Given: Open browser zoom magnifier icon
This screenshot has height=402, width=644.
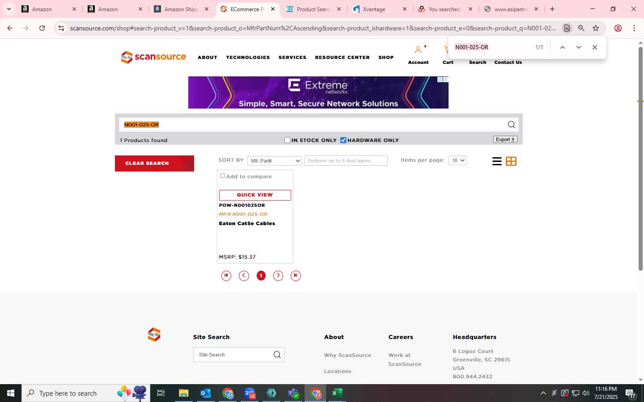Looking at the screenshot, I should click(x=581, y=28).
